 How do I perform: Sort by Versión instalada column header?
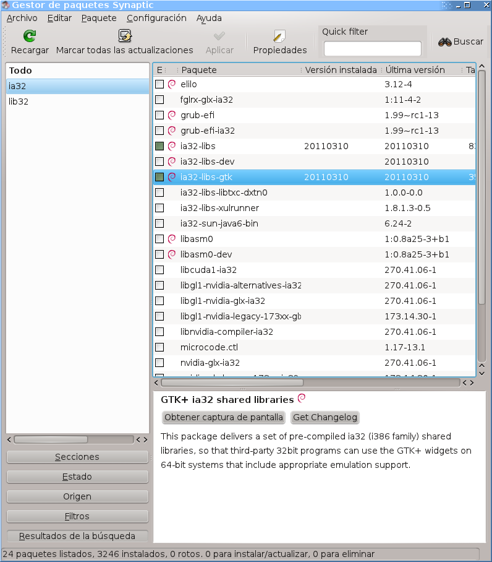[x=341, y=70]
